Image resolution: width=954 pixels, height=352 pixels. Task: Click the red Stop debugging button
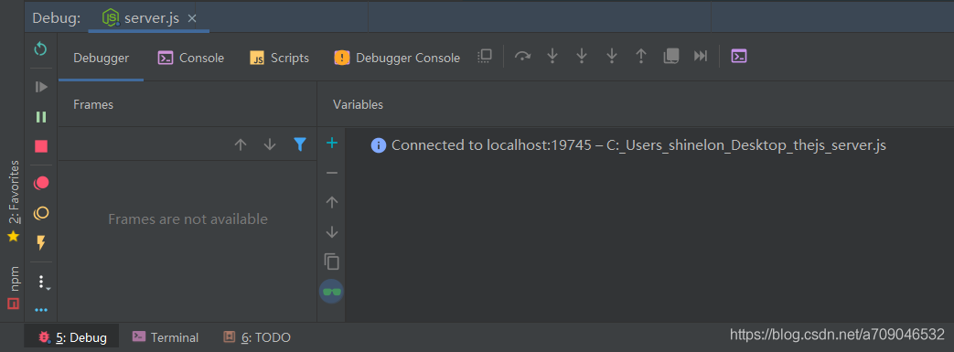[41, 146]
